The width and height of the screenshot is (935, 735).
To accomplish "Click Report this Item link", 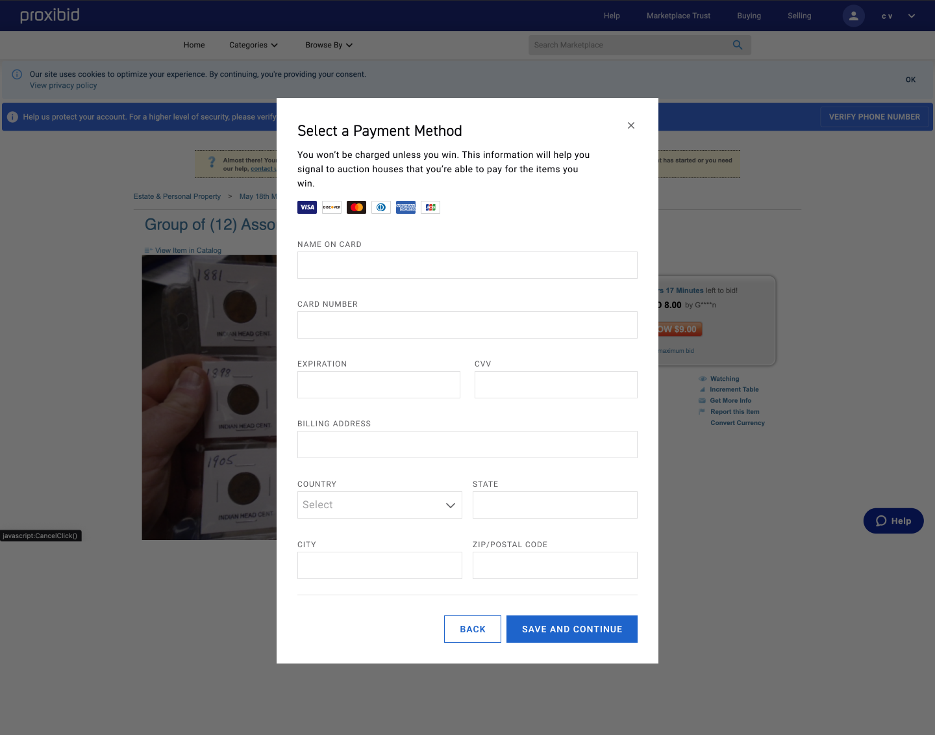I will tap(735, 411).
